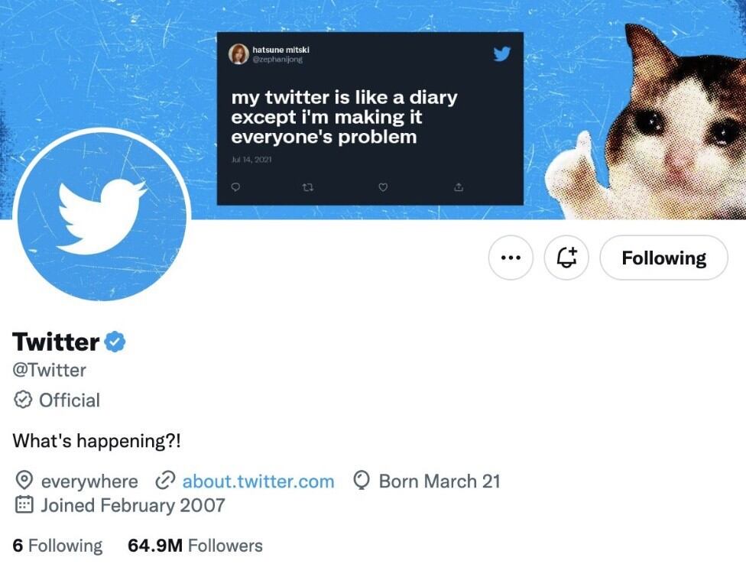Click the location pin icon beside everywhere

click(24, 481)
